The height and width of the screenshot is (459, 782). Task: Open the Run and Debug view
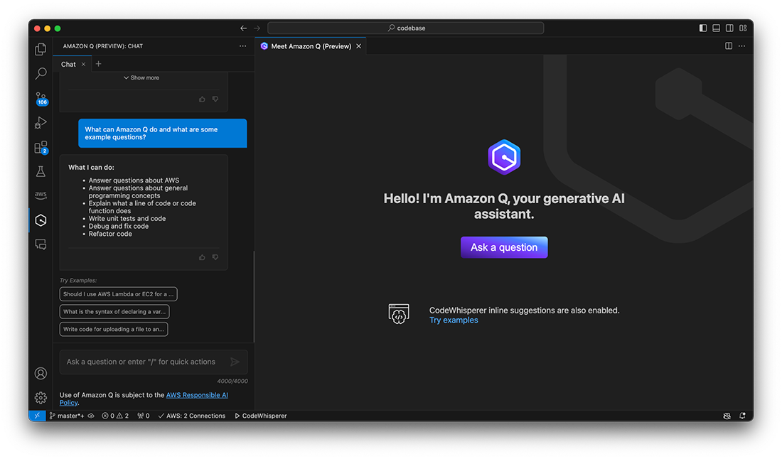41,123
